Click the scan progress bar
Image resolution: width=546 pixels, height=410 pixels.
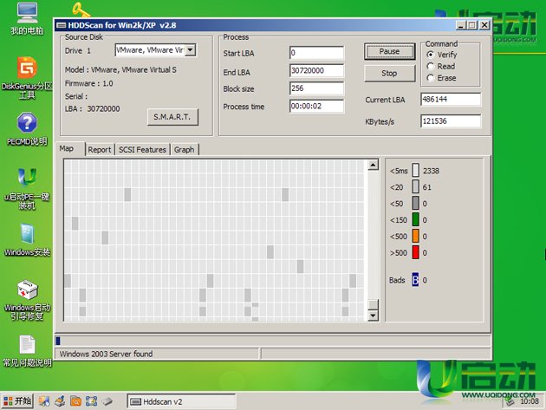click(273, 341)
